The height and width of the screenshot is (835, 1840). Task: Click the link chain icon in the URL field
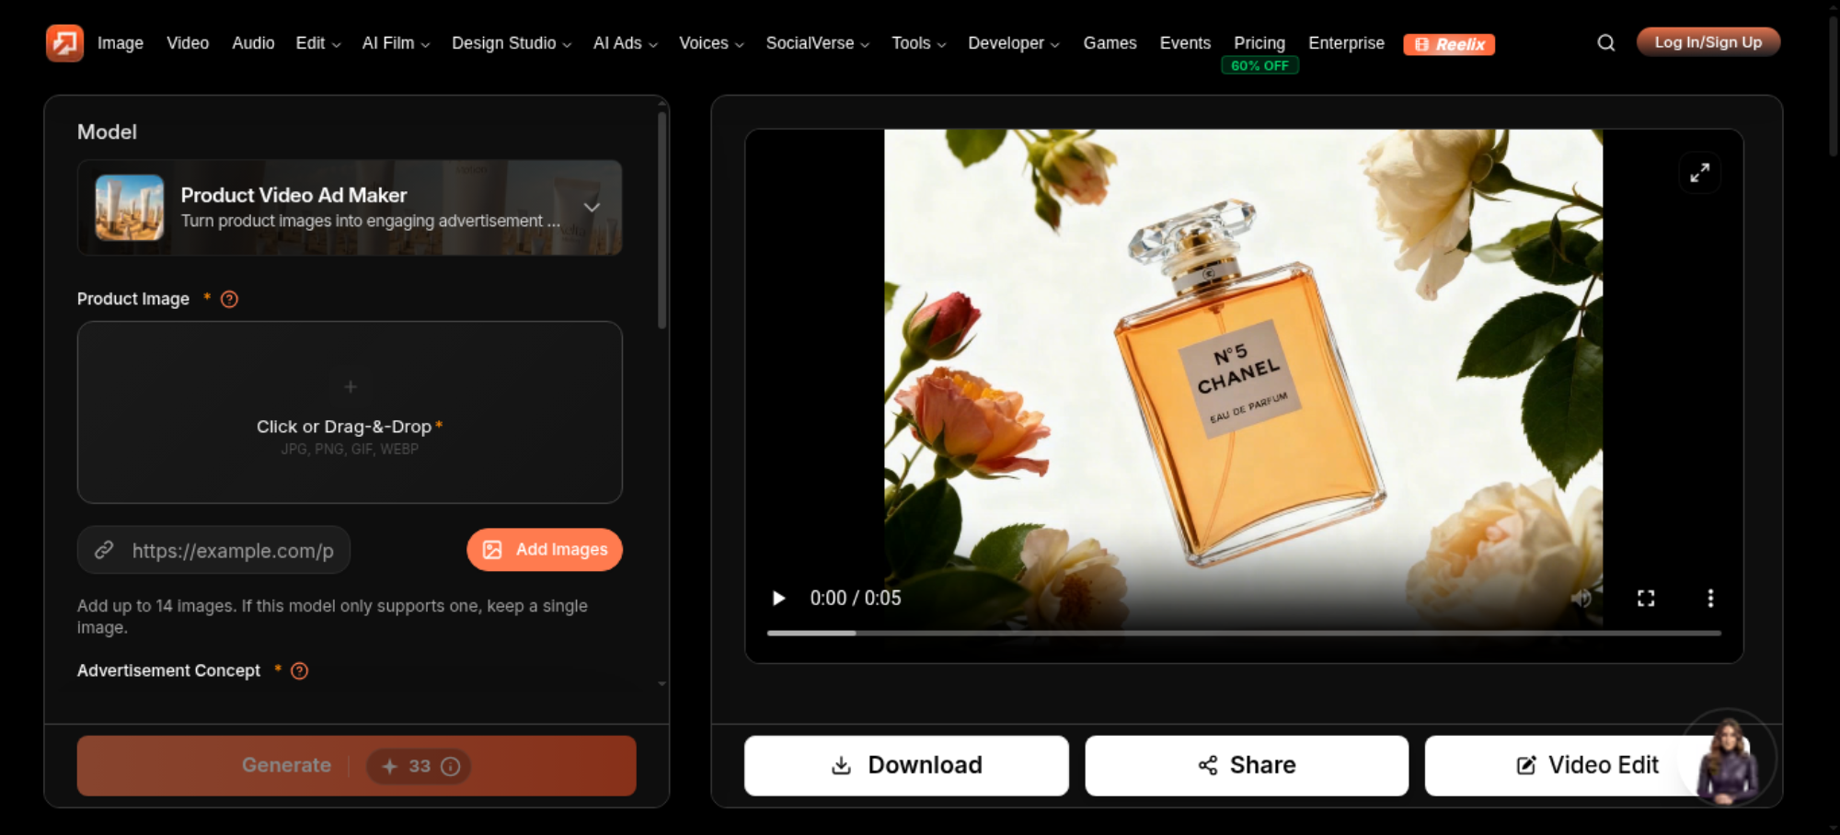[x=104, y=550]
